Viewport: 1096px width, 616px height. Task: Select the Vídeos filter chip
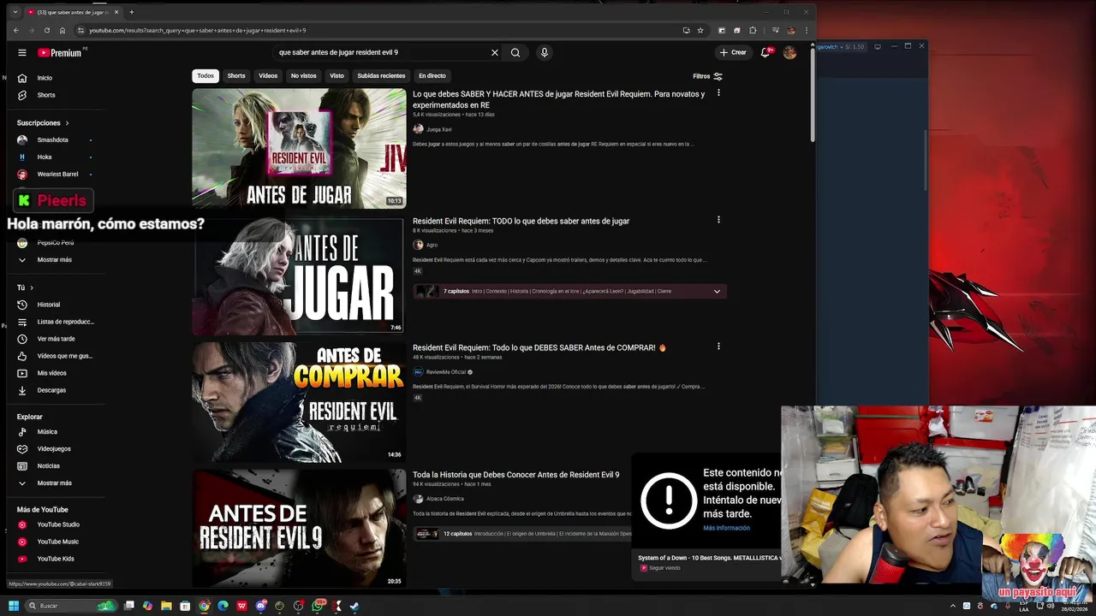coord(268,76)
